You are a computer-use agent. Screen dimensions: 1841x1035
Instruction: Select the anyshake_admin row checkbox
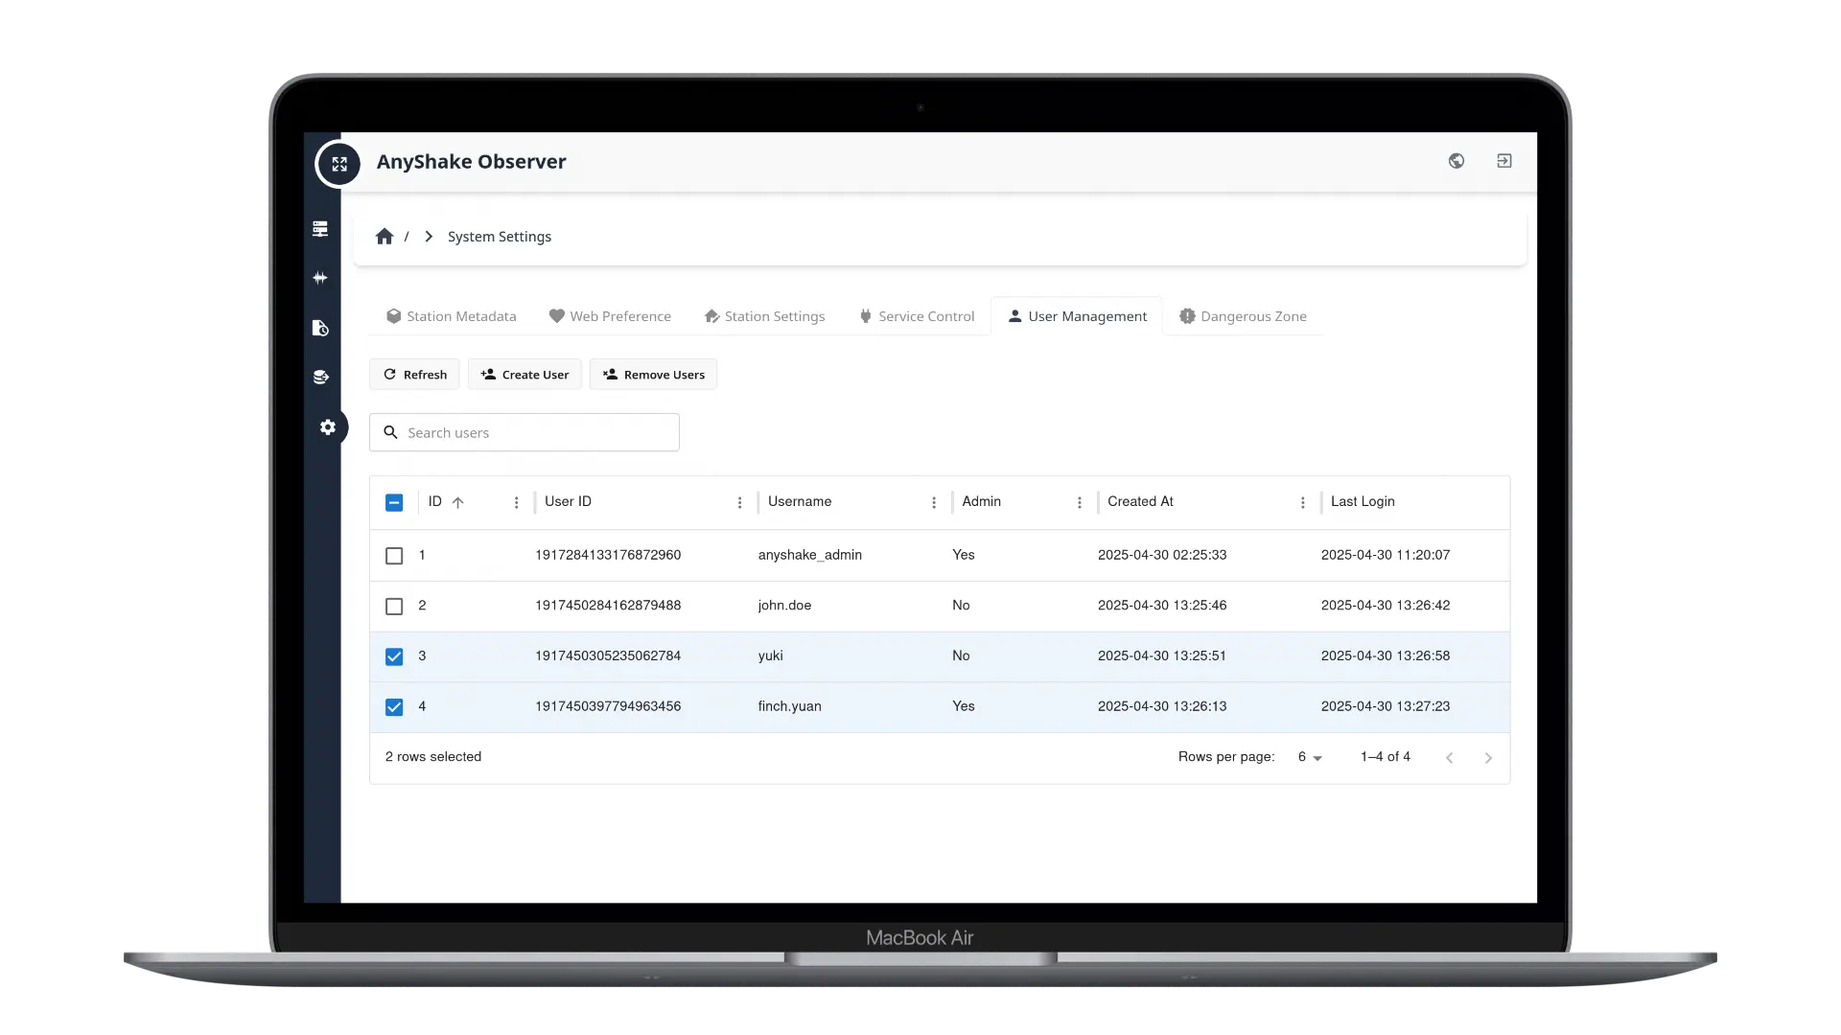click(x=394, y=556)
